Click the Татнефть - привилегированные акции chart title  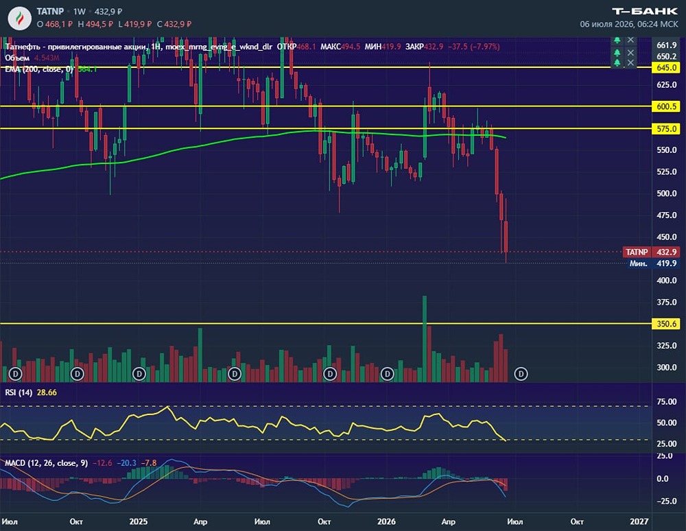click(76, 47)
